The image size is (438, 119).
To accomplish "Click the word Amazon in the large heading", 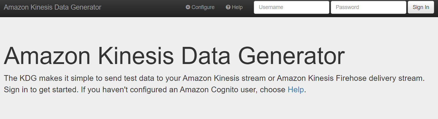I will (x=47, y=56).
